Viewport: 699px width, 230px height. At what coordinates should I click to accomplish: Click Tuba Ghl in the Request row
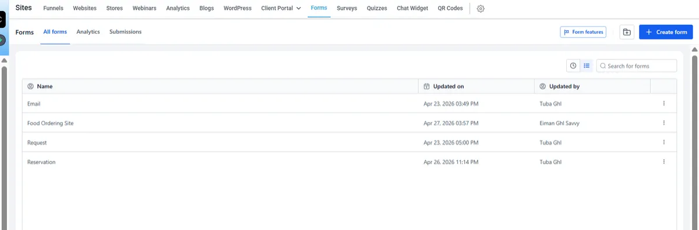[x=550, y=142]
